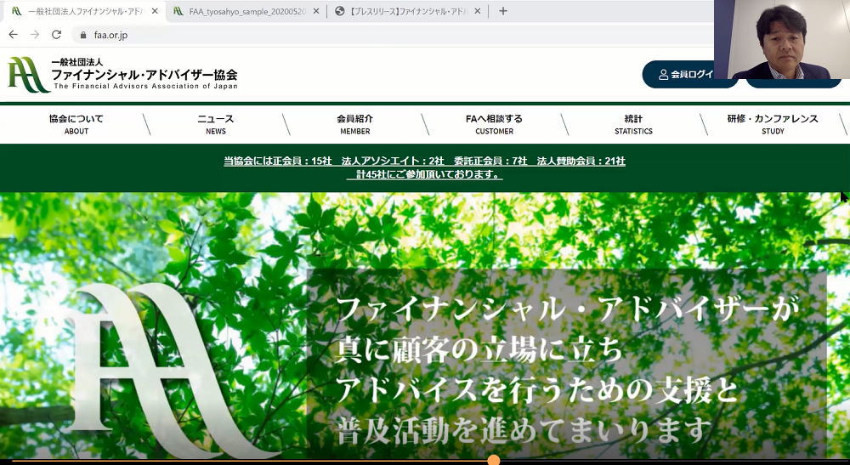The width and height of the screenshot is (850, 465).
Task: Open the 協会について ABOUT menu
Action: click(x=76, y=124)
